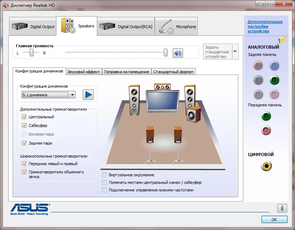295x230 pixels.
Task: Mute speakers with the blue speaker button
Action: click(178, 53)
